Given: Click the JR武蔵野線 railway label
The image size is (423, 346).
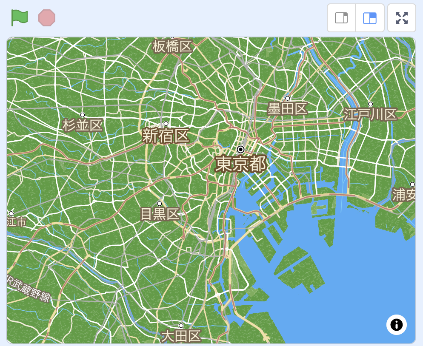Looking at the screenshot, I should pos(29,289).
